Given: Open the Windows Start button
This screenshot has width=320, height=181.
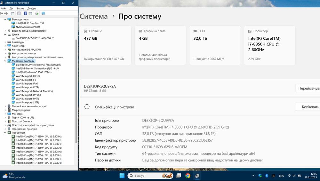Looking at the screenshot, I should pyautogui.click(x=122, y=176).
